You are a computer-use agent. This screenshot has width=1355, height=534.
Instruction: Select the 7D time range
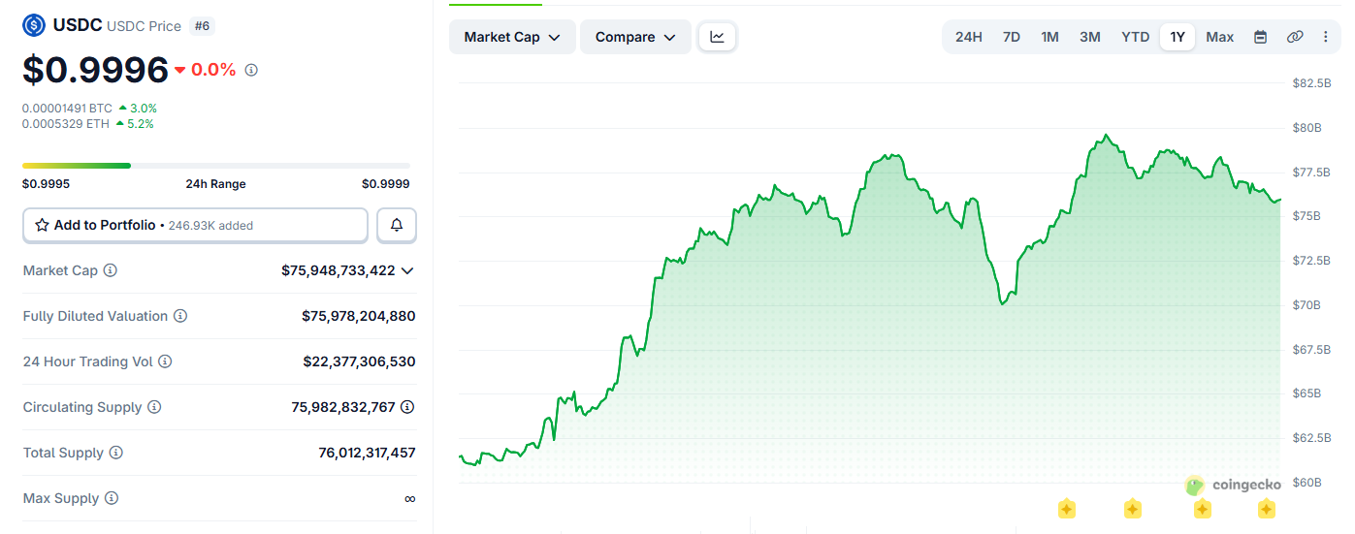click(1011, 37)
